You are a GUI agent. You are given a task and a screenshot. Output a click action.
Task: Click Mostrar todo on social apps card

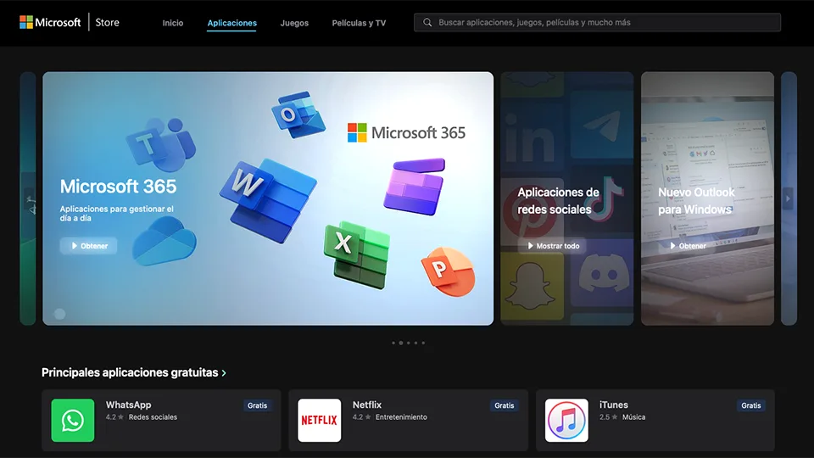552,246
